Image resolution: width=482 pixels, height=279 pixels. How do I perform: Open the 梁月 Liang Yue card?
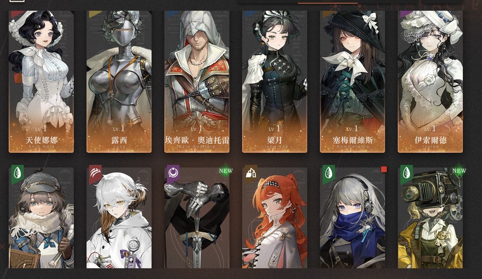click(274, 82)
